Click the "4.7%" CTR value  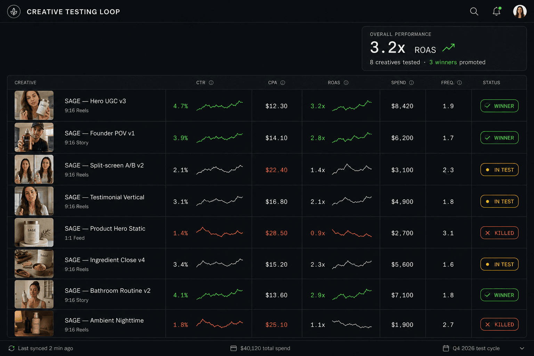[180, 106]
